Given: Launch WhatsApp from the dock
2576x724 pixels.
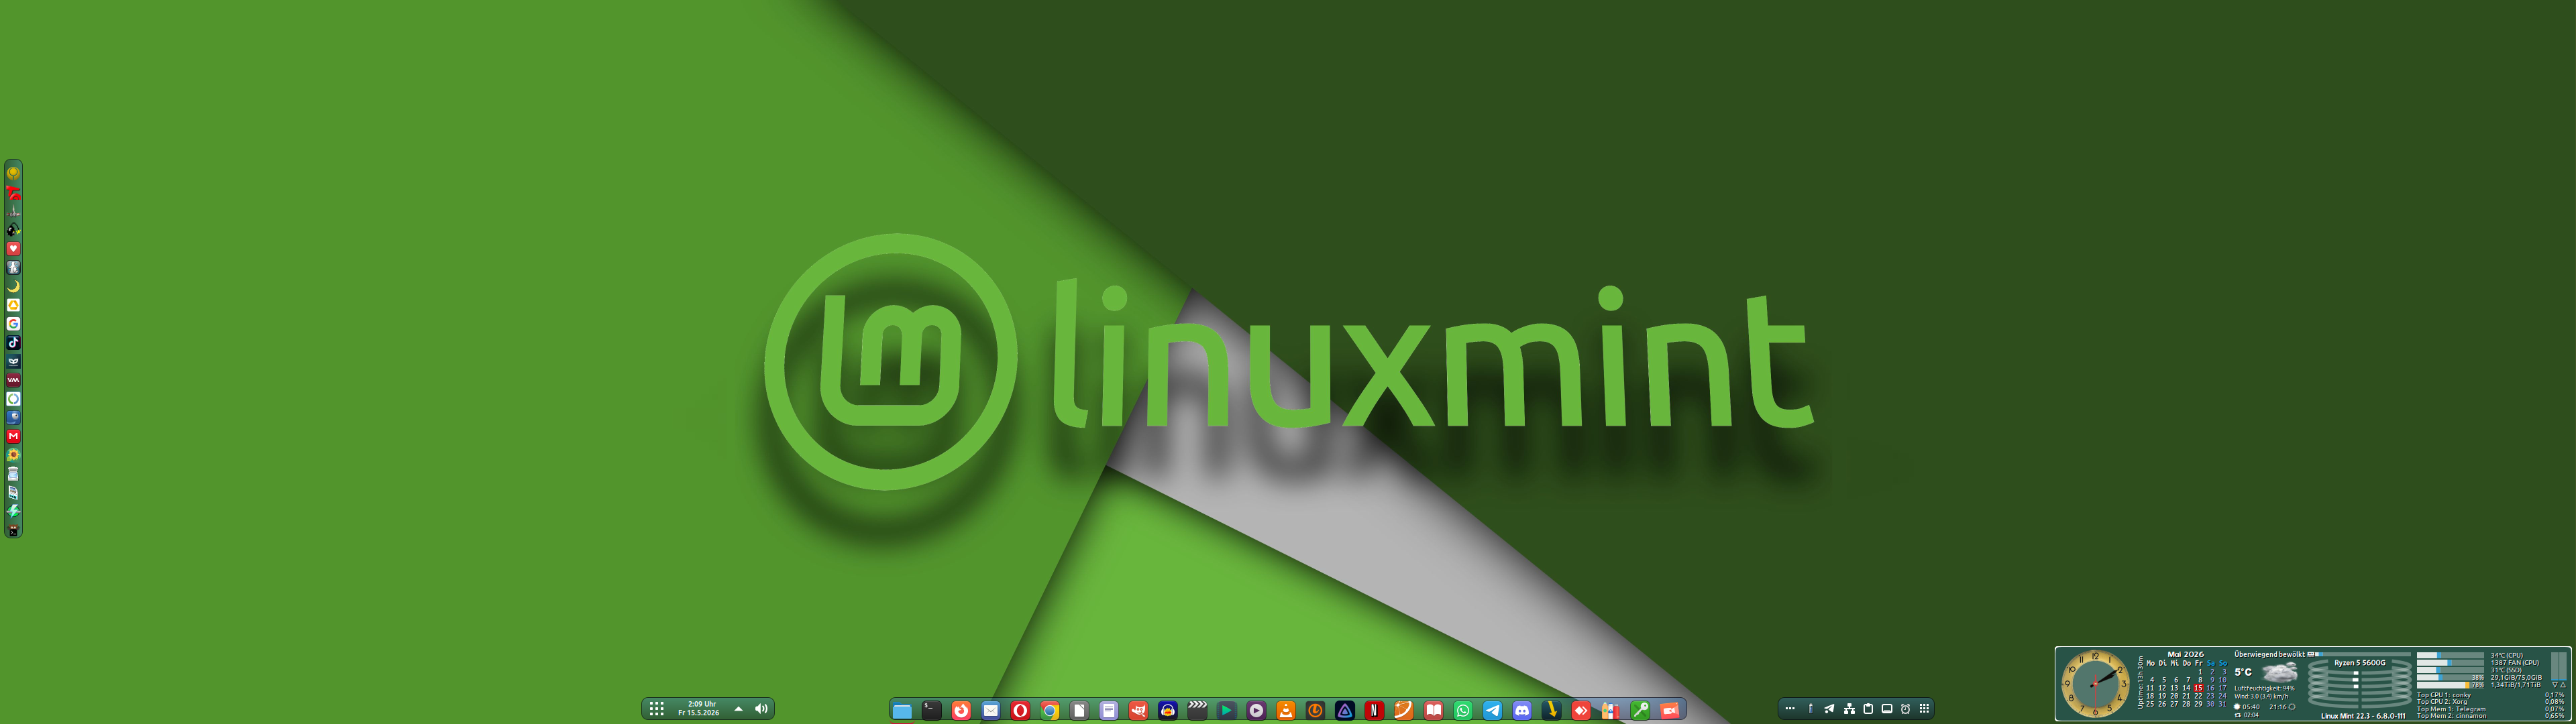Looking at the screenshot, I should tap(1463, 710).
